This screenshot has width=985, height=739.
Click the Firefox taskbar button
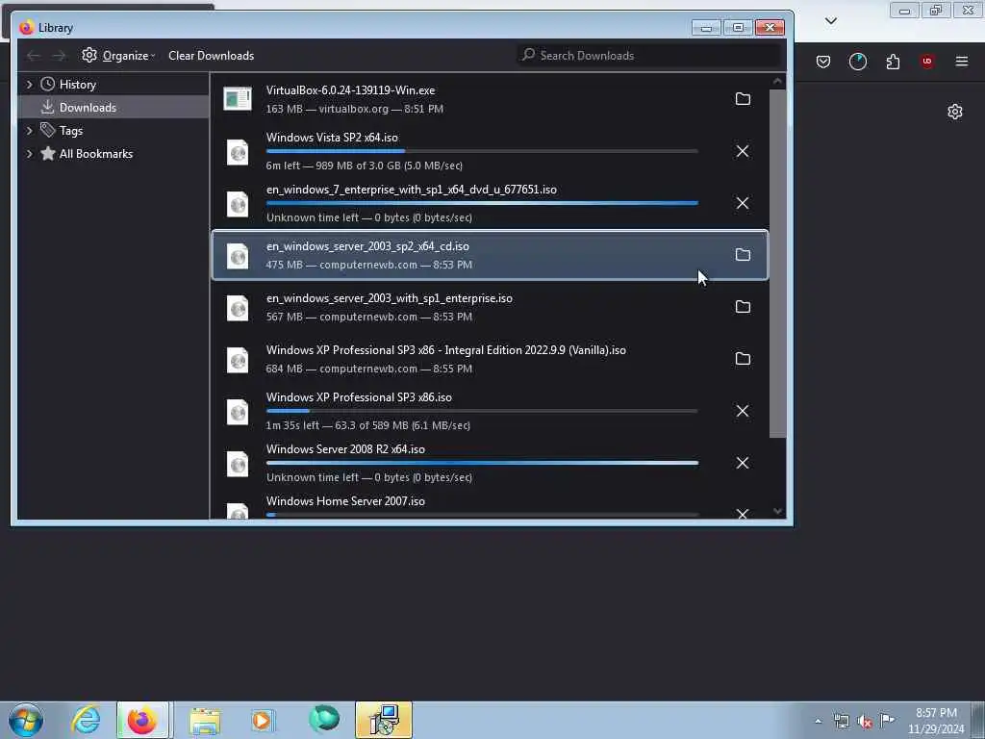click(x=142, y=720)
